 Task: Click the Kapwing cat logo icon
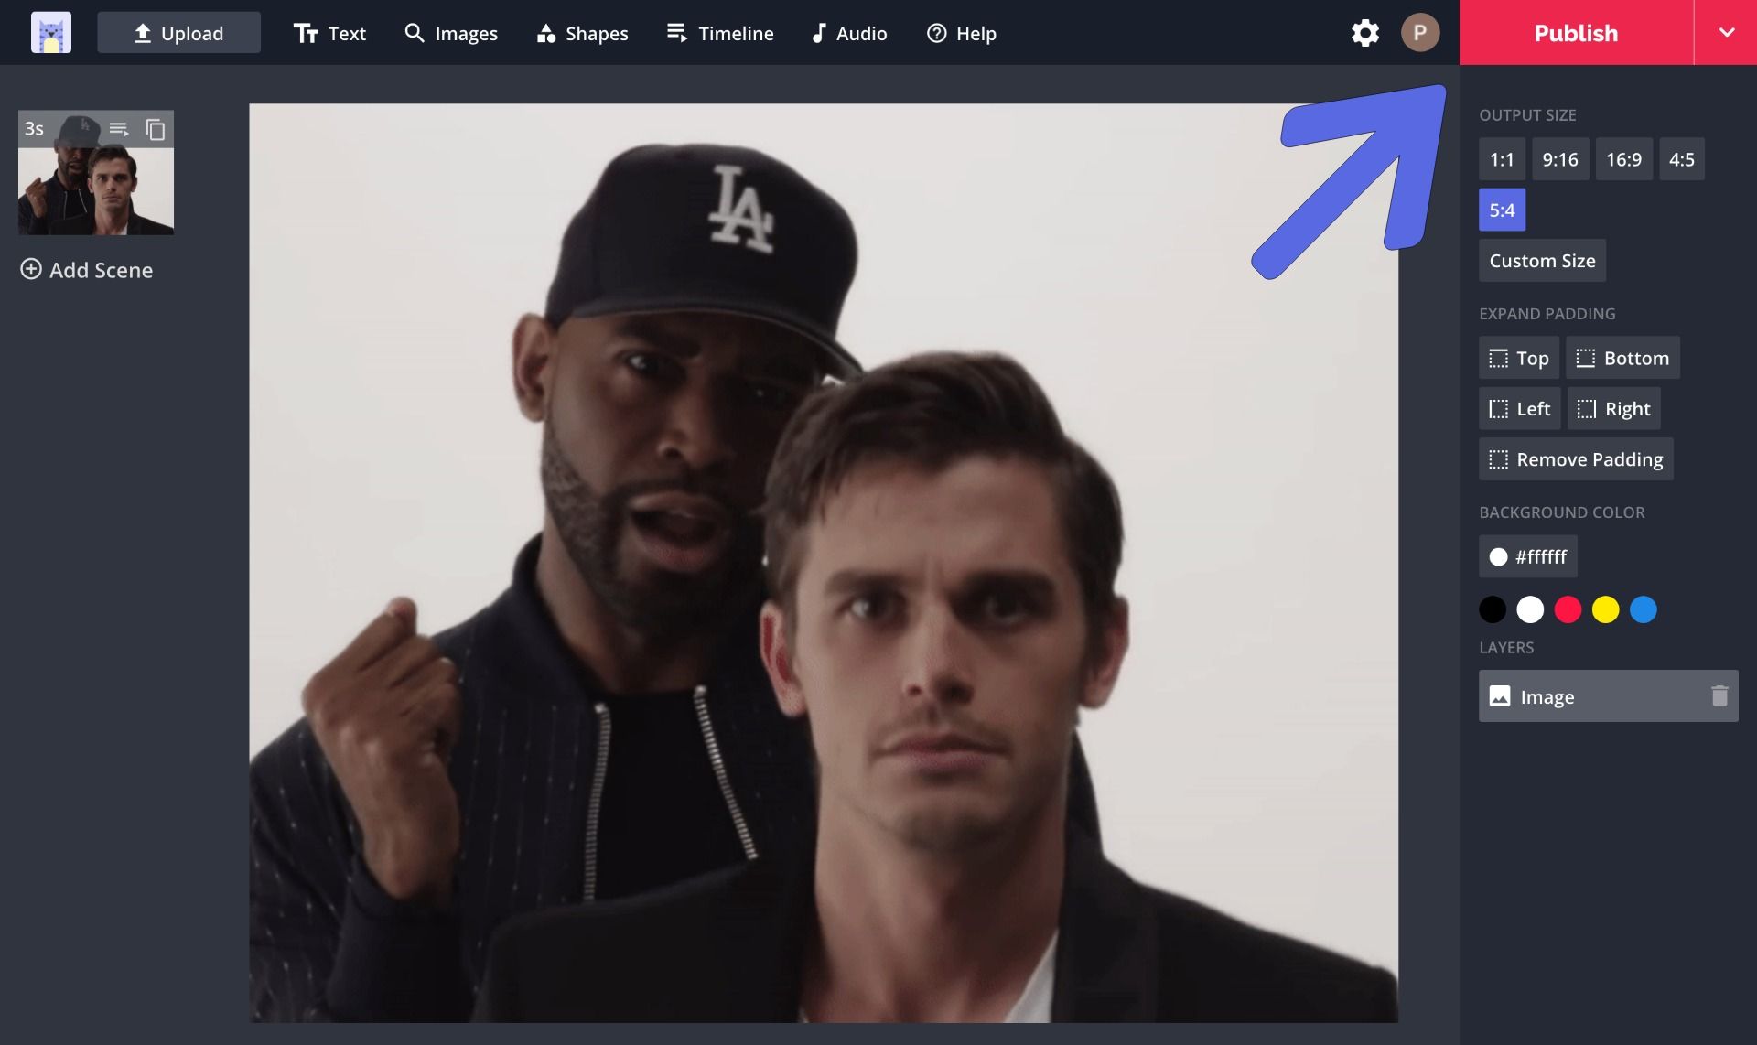coord(50,33)
